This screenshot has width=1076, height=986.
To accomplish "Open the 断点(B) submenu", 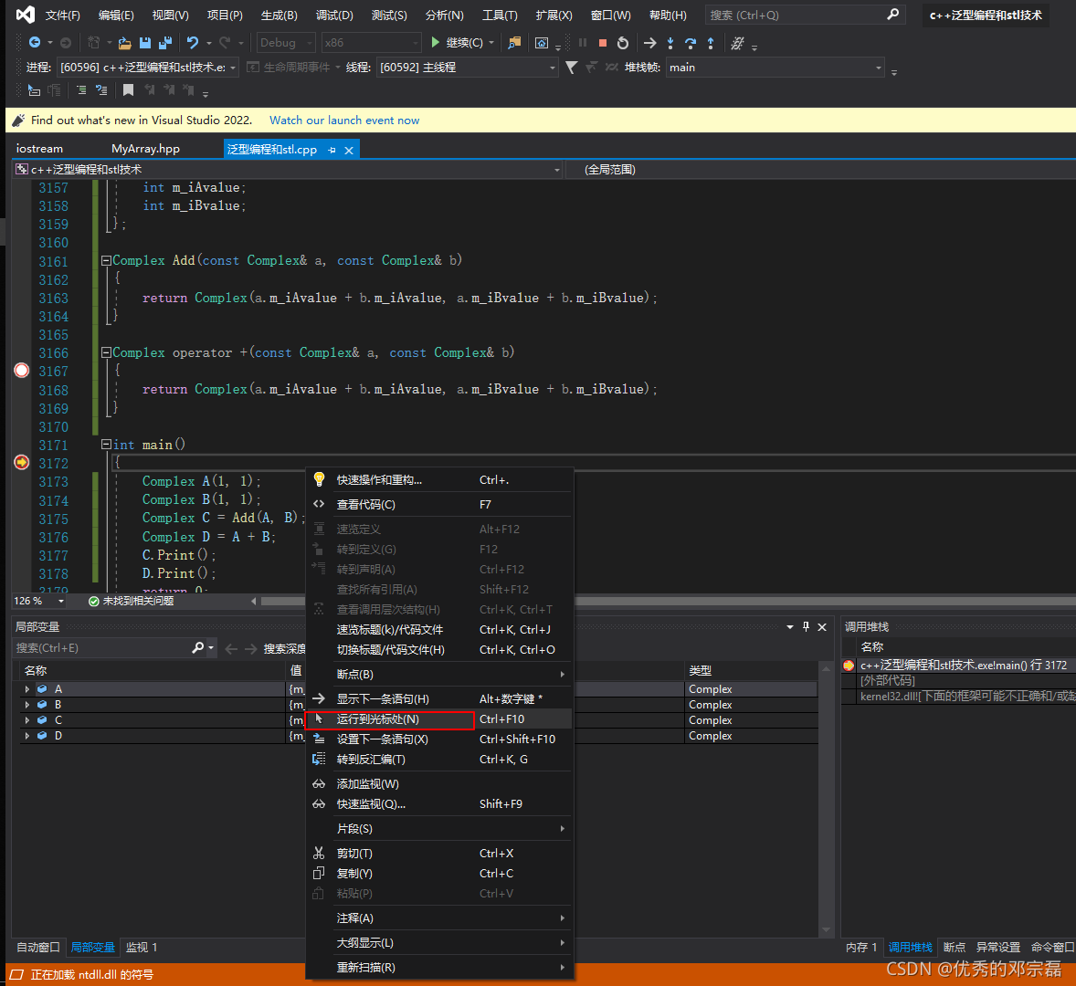I will tap(439, 674).
